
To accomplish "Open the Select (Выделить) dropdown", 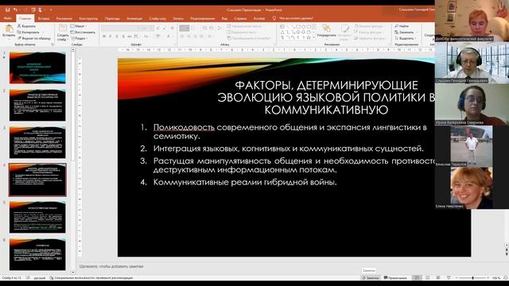I will point(406,38).
